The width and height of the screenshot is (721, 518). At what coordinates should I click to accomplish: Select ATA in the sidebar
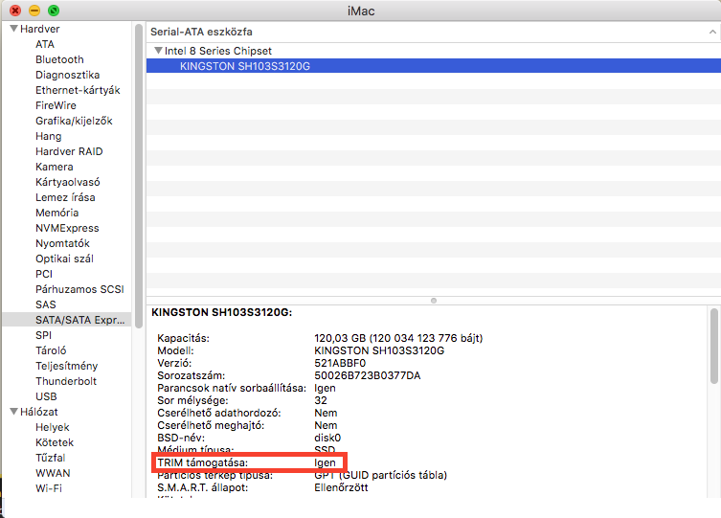pyautogui.click(x=45, y=44)
